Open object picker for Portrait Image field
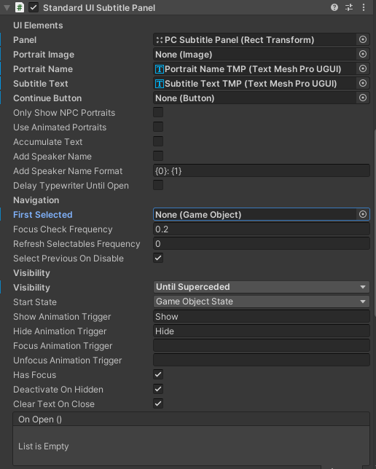This screenshot has height=469, width=376. coord(363,54)
